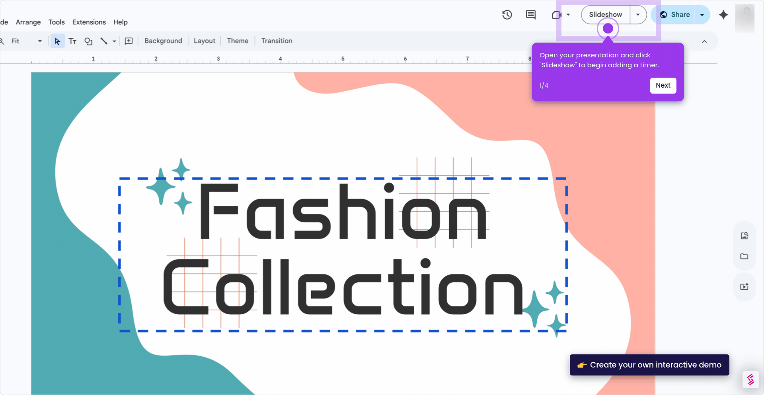This screenshot has width=764, height=395.
Task: Open the Help menu
Action: pos(121,22)
